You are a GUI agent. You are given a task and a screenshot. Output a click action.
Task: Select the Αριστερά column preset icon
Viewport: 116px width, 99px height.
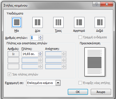(79, 22)
